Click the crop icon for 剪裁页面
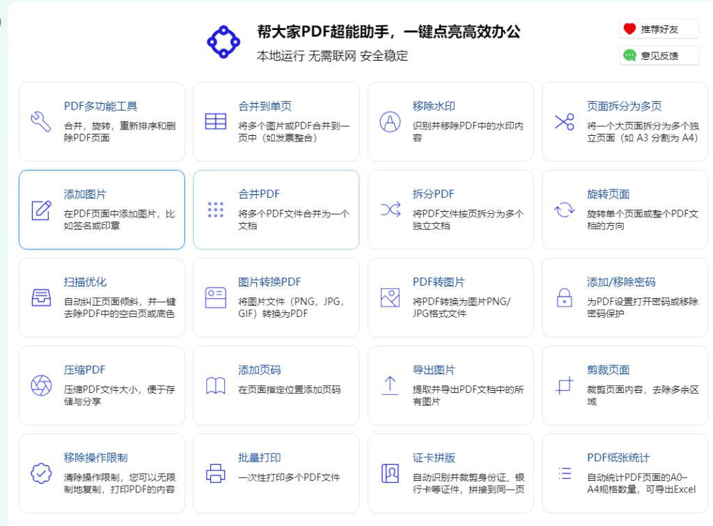This screenshot has height=526, width=713. (564, 385)
